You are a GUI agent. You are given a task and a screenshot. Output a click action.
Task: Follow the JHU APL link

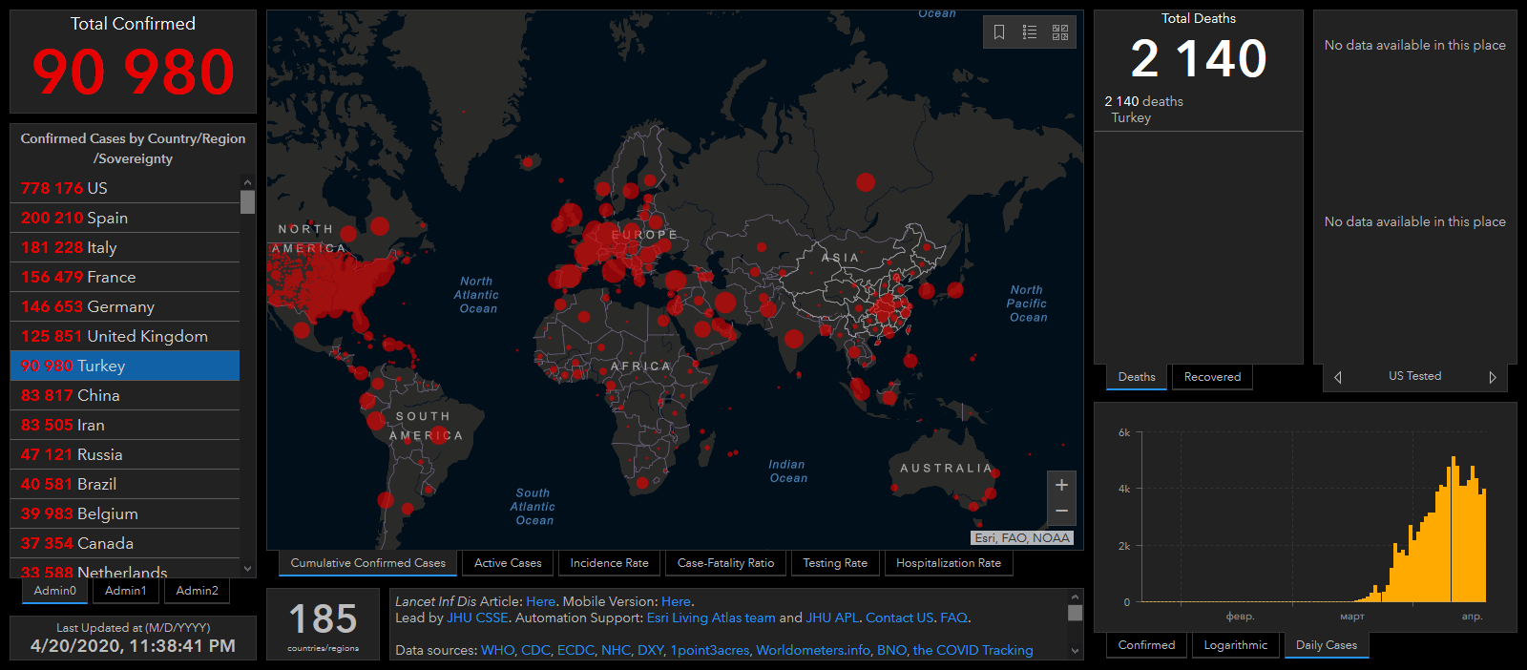(832, 618)
